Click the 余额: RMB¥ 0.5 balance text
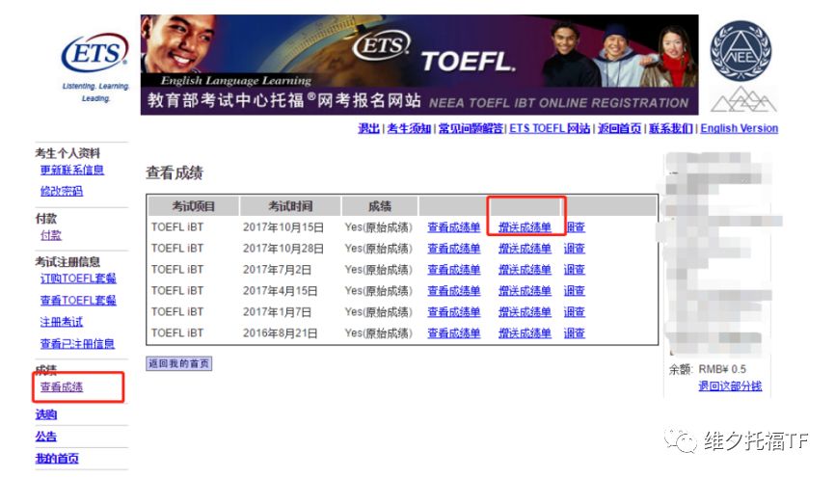Image resolution: width=835 pixels, height=477 pixels. (707, 369)
